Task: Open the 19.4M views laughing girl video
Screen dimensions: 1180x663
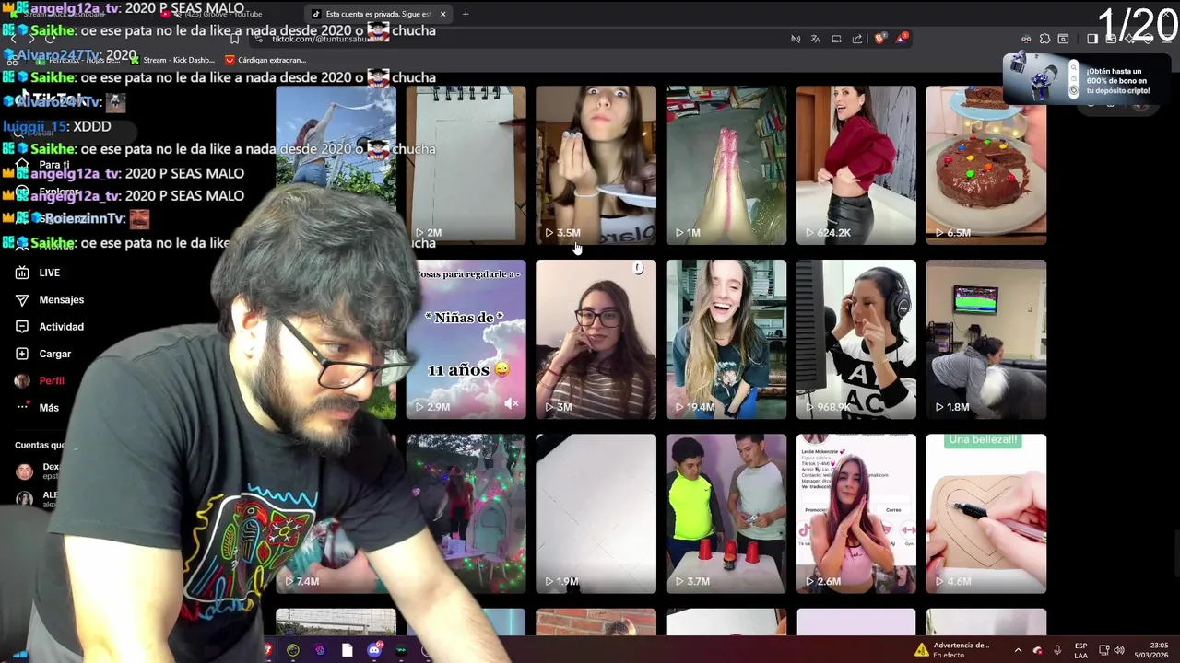Action: click(726, 339)
